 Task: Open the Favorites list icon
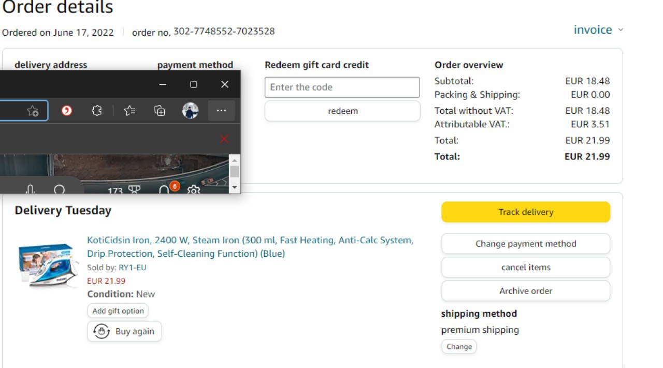point(129,111)
